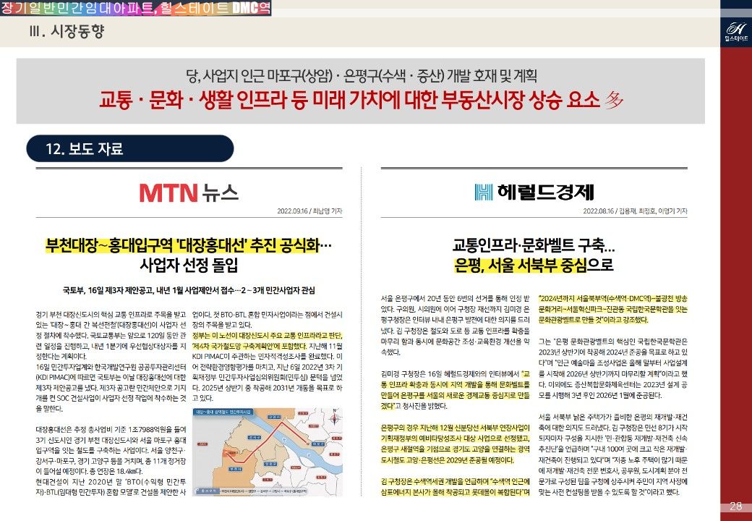
Task: Click the compass icon on the map
Action: point(334,418)
